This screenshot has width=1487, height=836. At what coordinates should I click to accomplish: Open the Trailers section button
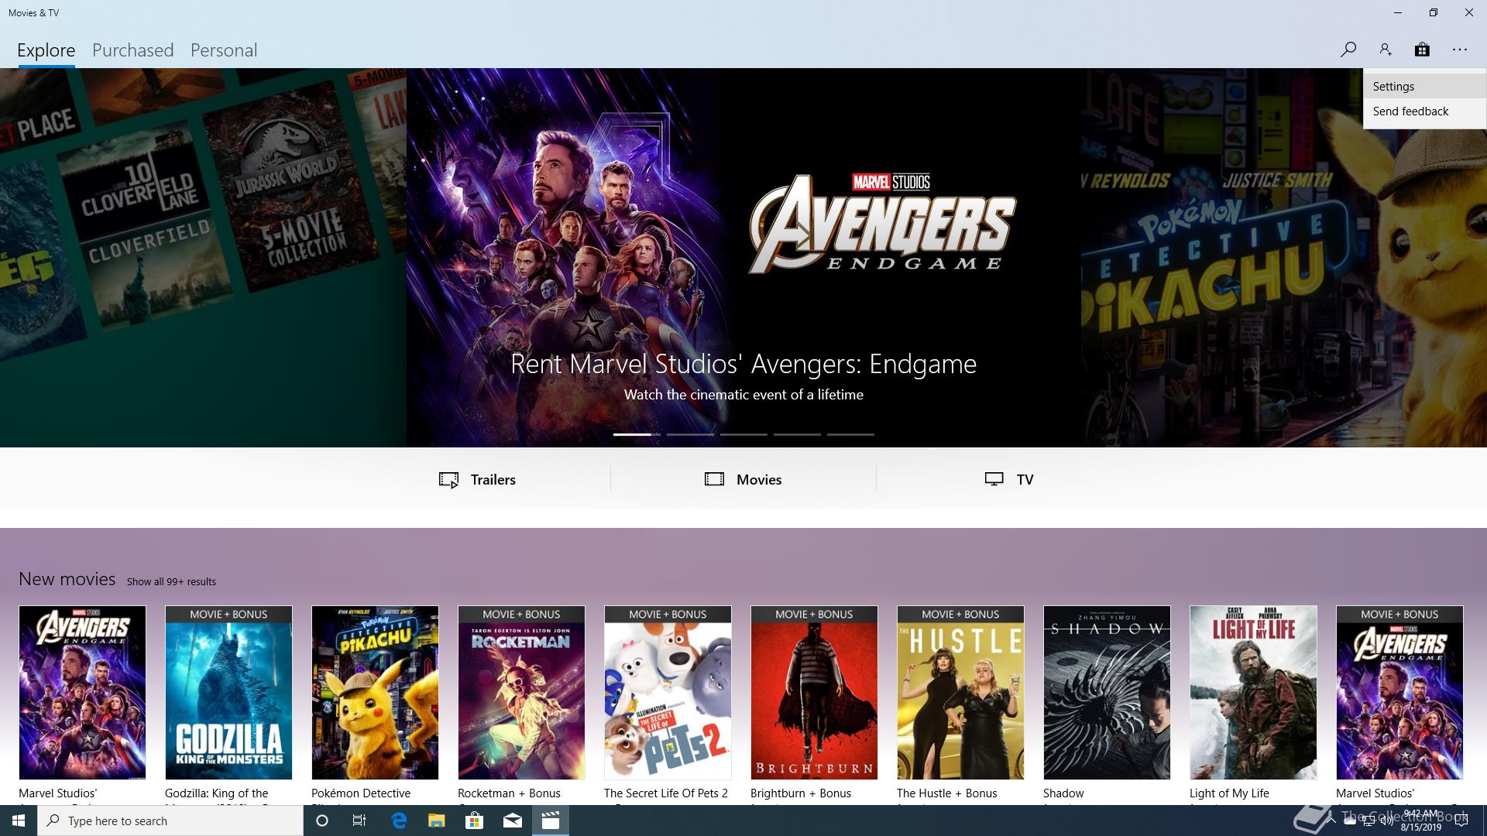[x=477, y=479]
